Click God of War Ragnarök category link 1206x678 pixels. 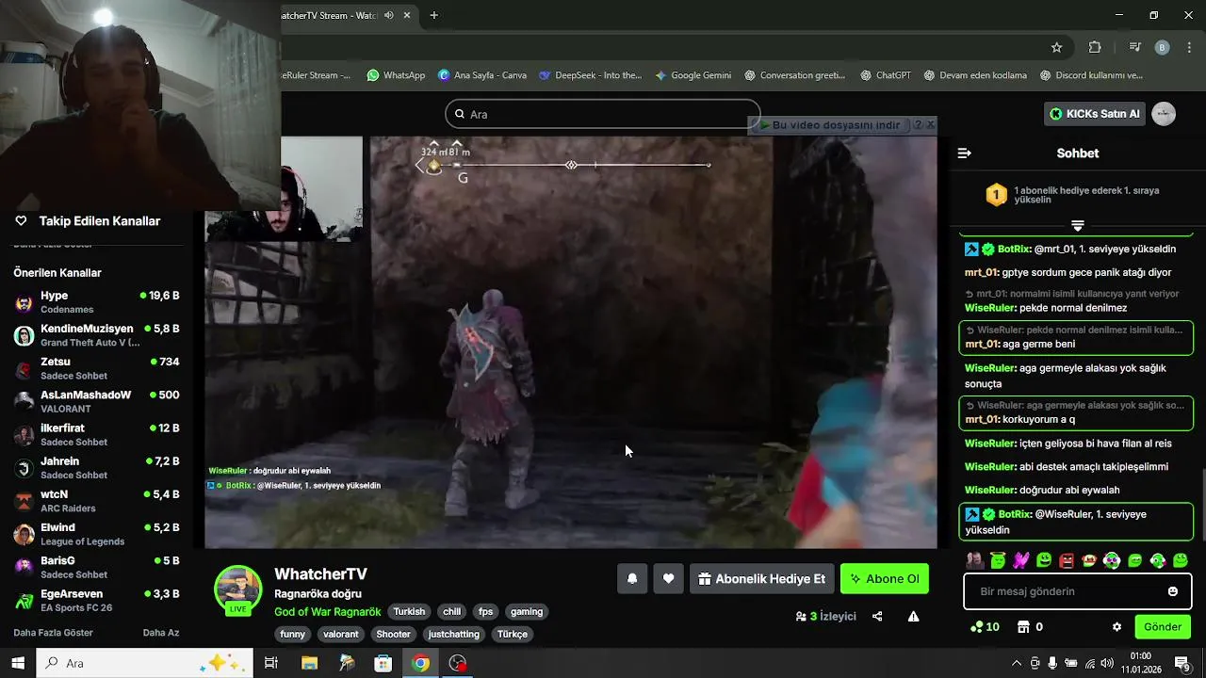pyautogui.click(x=328, y=612)
